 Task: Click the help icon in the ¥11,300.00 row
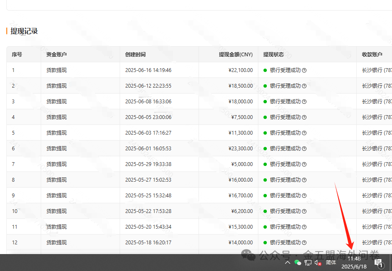pos(304,133)
